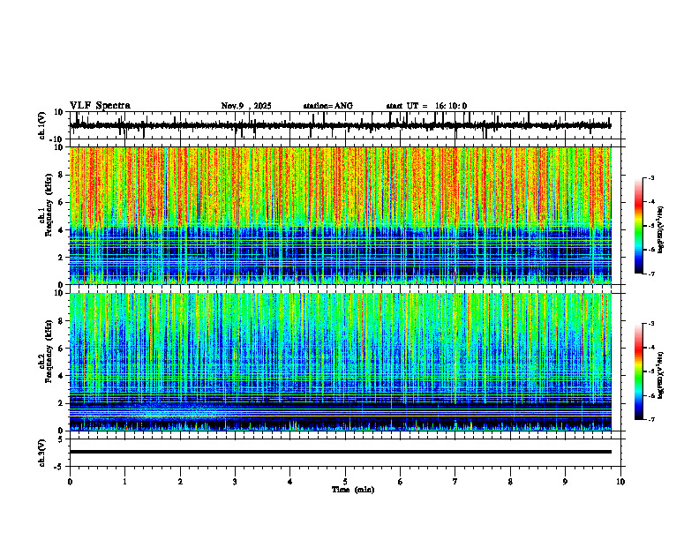
Task: Click the ch.1 color bar unit label
Action: 661,230
